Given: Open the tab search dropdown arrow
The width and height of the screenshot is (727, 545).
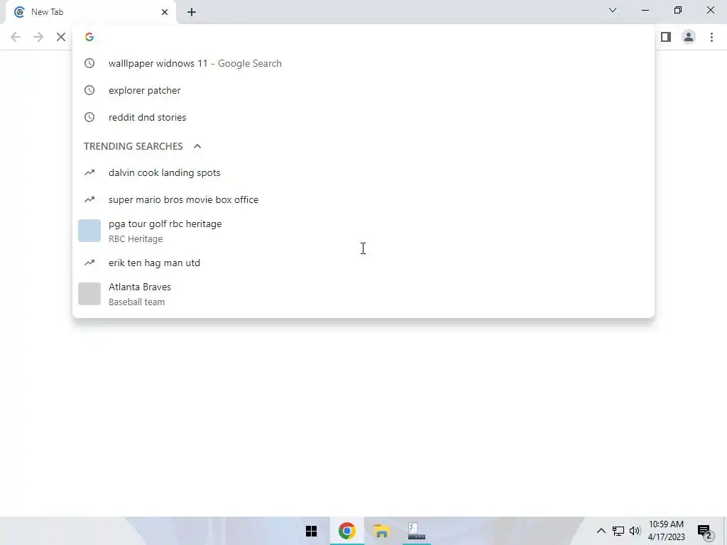Looking at the screenshot, I should 613,10.
